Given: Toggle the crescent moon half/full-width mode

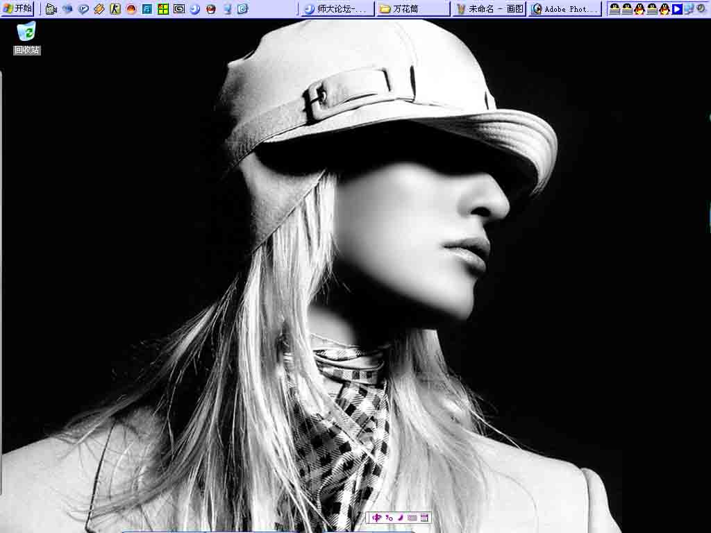Looking at the screenshot, I should click(x=400, y=518).
